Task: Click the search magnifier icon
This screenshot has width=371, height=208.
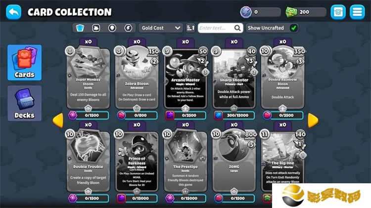Action: [237, 28]
